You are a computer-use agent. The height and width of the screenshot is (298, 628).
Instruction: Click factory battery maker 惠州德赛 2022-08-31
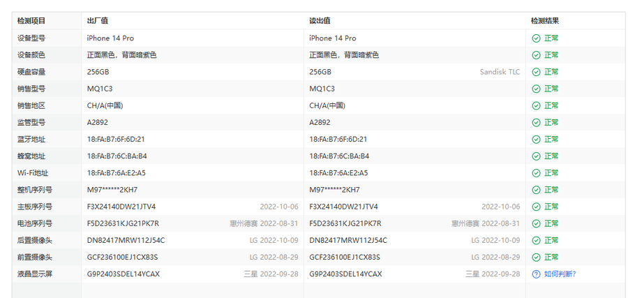click(264, 223)
